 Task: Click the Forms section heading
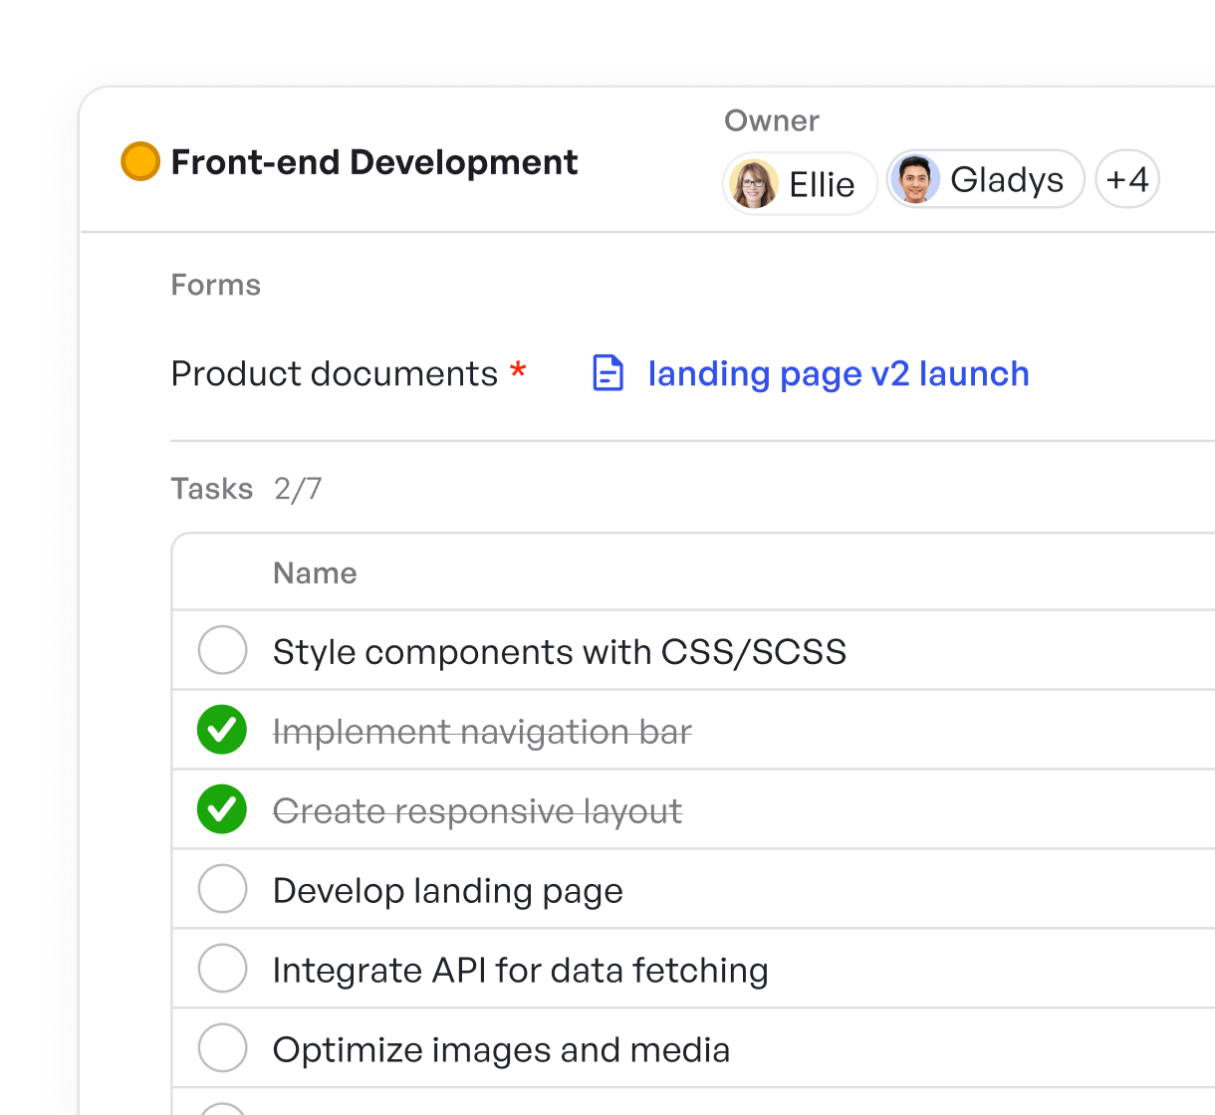coord(216,285)
